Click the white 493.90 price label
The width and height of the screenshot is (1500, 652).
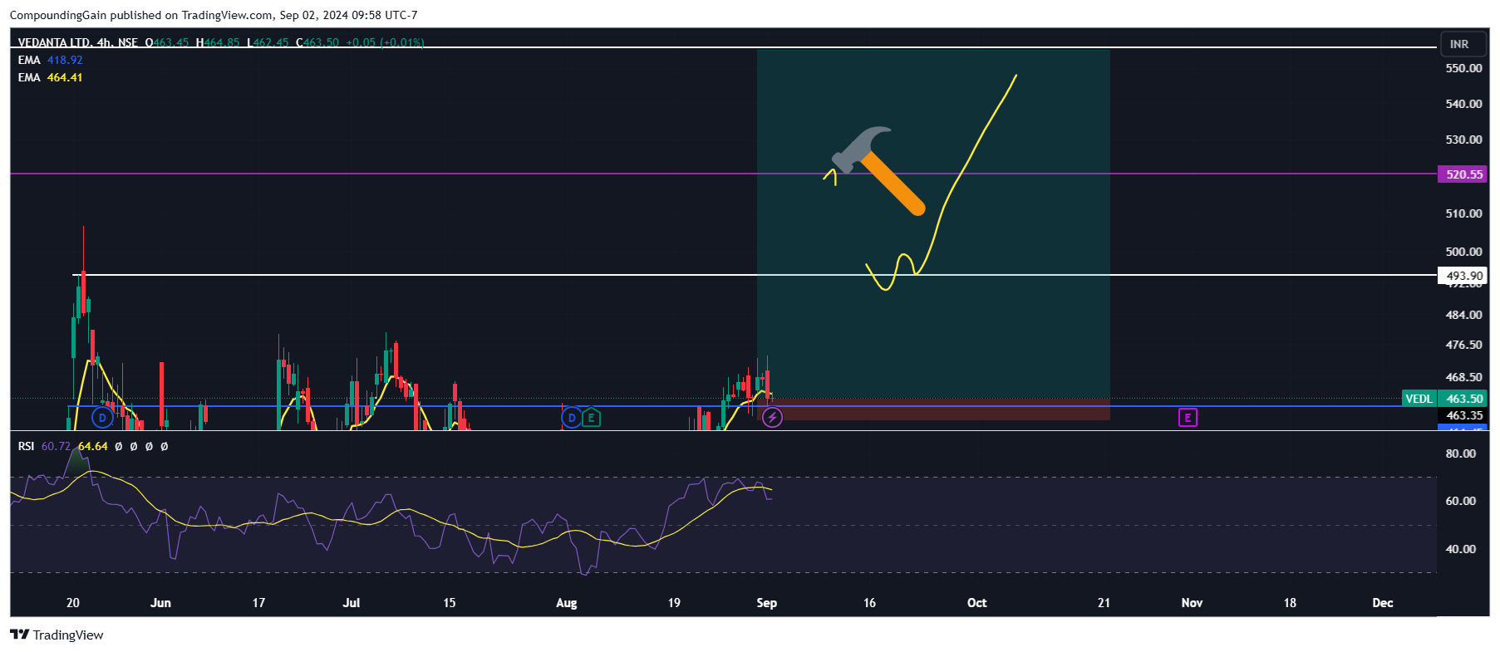(1463, 276)
